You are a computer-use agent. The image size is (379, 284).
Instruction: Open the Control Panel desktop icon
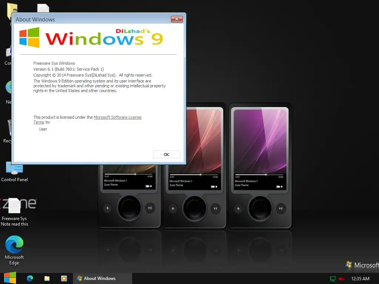tap(14, 172)
